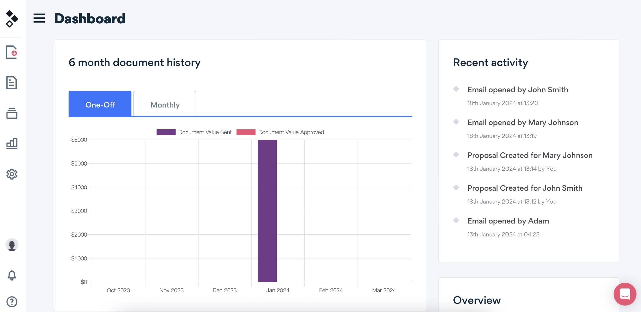Viewport: 641px width, 312px height.
Task: Open the chat support bubble
Action: [625, 294]
